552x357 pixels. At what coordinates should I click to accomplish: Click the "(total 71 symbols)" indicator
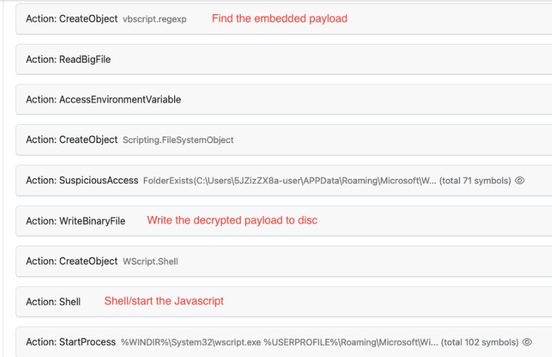tap(475, 181)
